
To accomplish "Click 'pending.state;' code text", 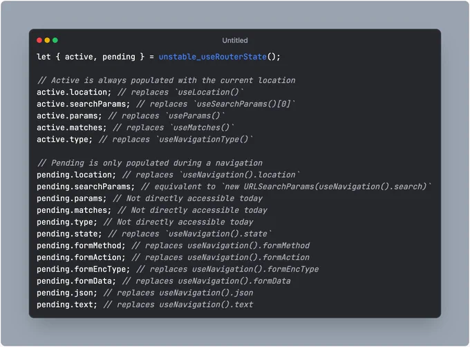I will (69, 234).
